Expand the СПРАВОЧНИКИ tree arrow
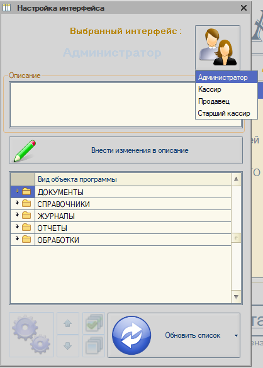 (17, 203)
